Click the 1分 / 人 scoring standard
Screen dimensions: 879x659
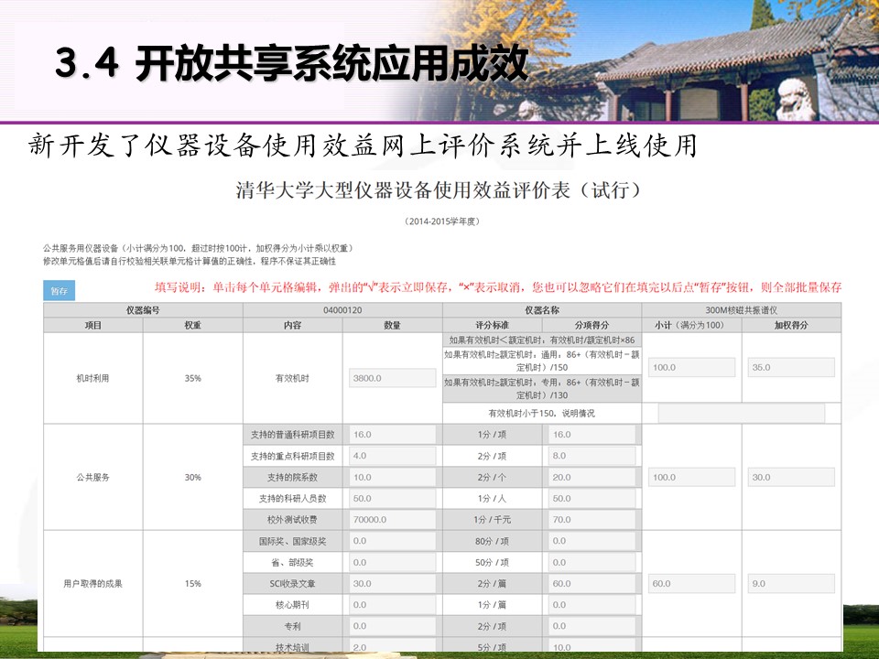click(x=493, y=498)
